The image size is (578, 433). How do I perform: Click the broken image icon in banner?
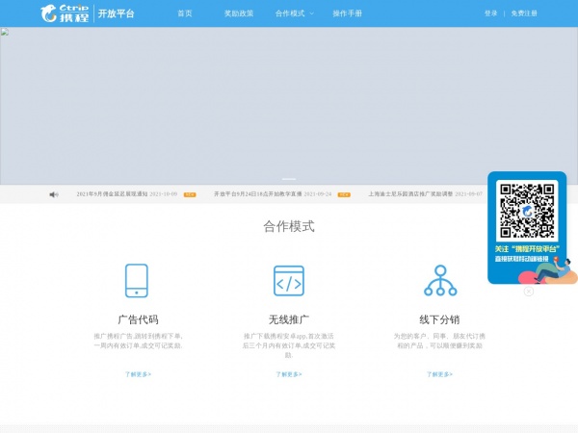[5, 32]
